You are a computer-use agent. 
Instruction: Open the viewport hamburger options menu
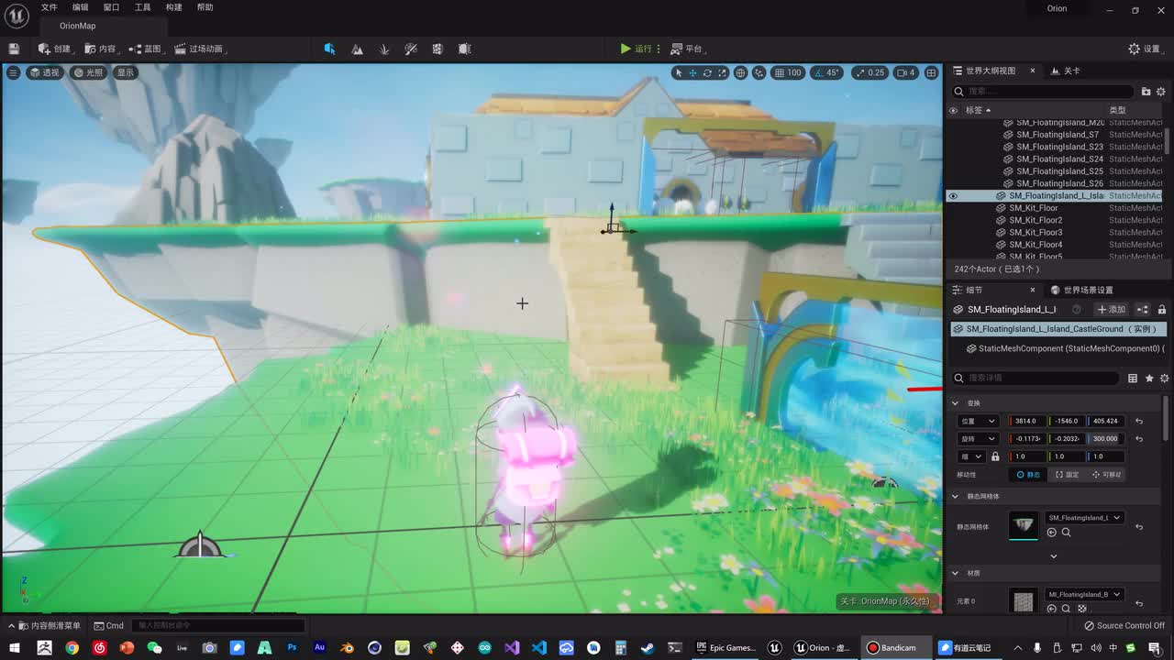pyautogui.click(x=13, y=72)
